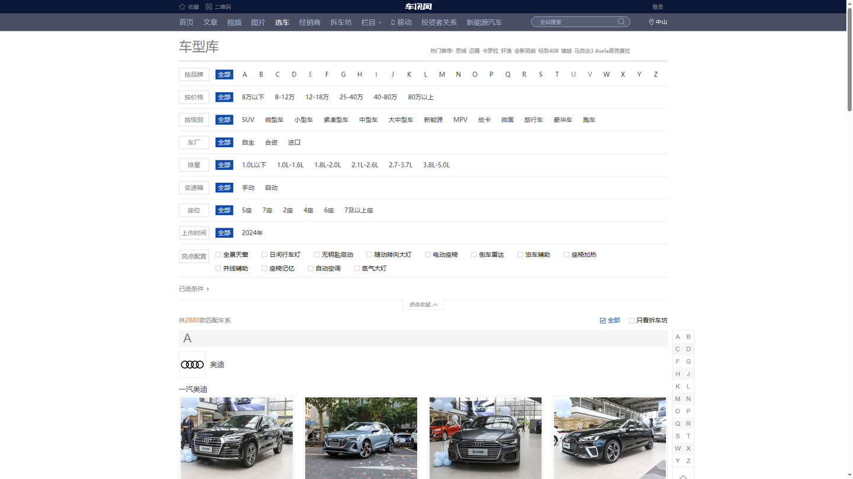853x479 pixels.
Task: Select 跑车 vehicle class filter
Action: coord(589,119)
